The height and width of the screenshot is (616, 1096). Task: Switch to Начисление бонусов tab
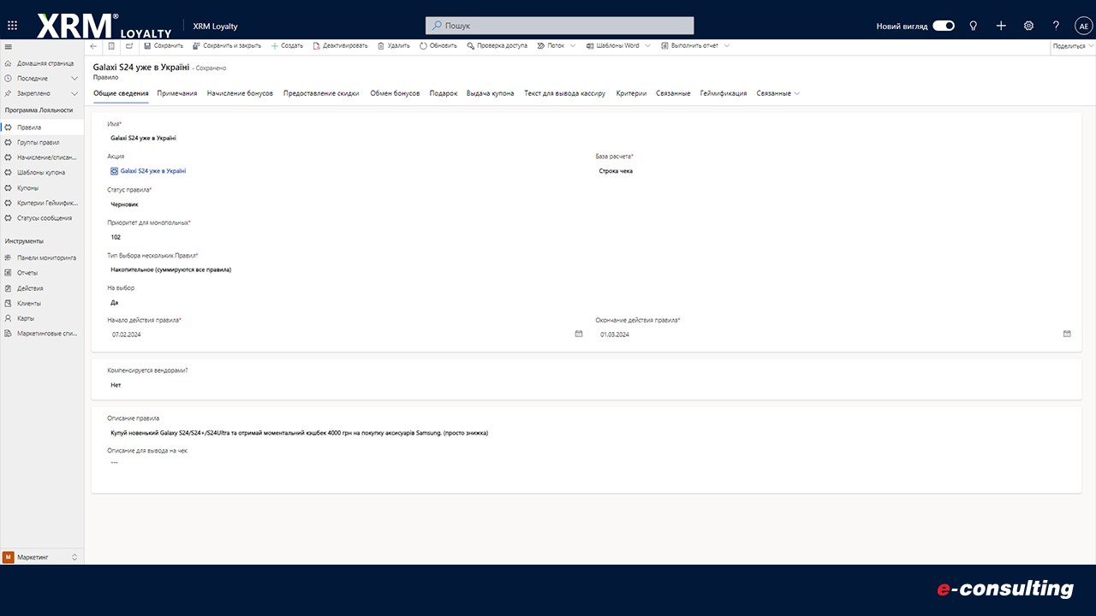[240, 93]
